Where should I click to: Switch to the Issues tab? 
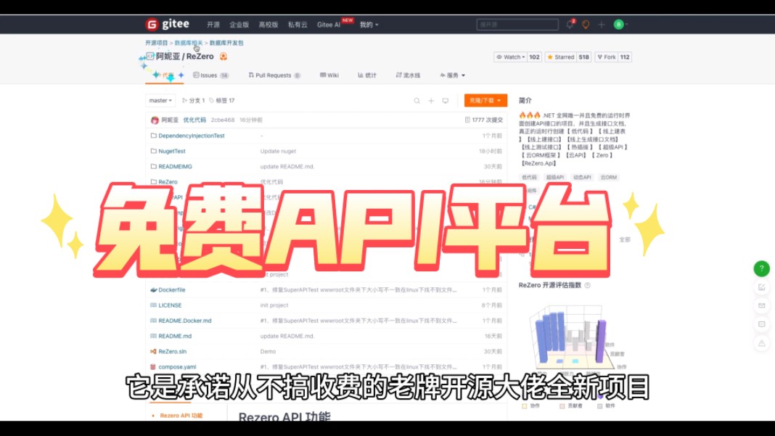tap(211, 75)
